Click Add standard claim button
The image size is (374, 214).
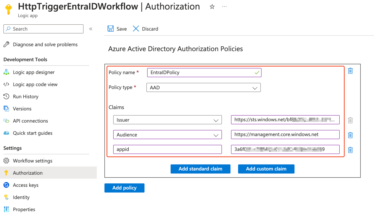point(200,169)
